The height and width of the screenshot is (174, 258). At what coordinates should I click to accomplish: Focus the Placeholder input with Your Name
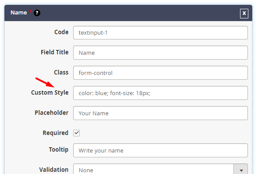(x=160, y=113)
